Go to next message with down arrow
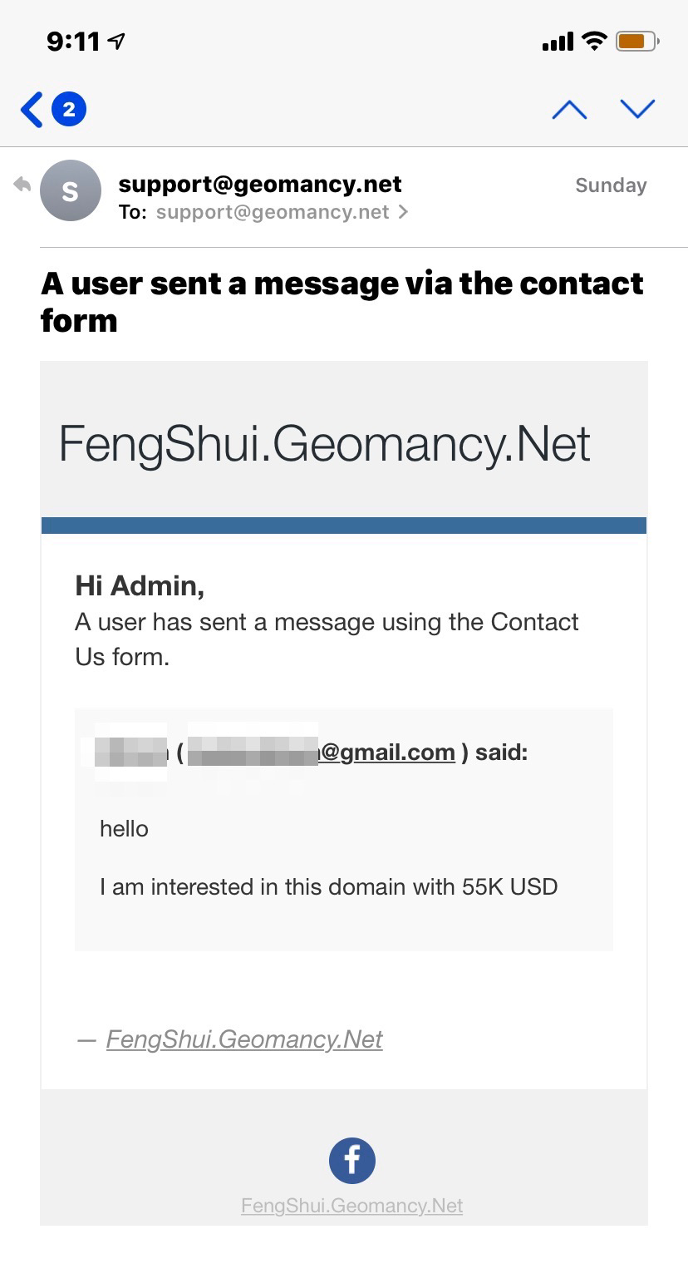Image resolution: width=688 pixels, height=1288 pixels. coord(637,109)
